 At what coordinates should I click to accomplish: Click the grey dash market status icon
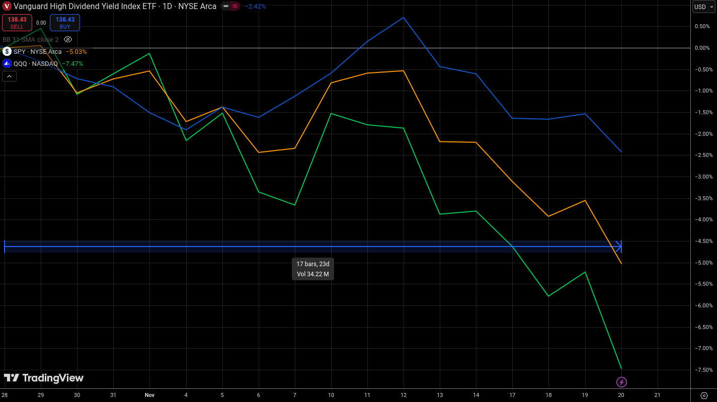click(226, 7)
